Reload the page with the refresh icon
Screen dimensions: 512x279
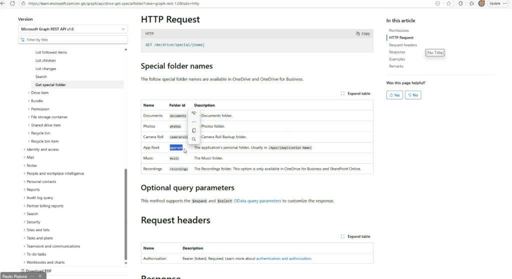(x=12, y=3)
